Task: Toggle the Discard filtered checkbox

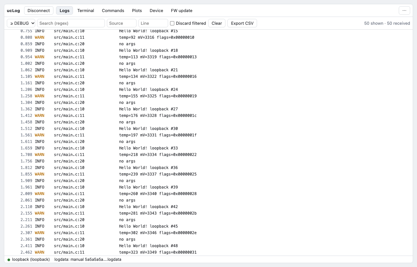Action: [172, 23]
